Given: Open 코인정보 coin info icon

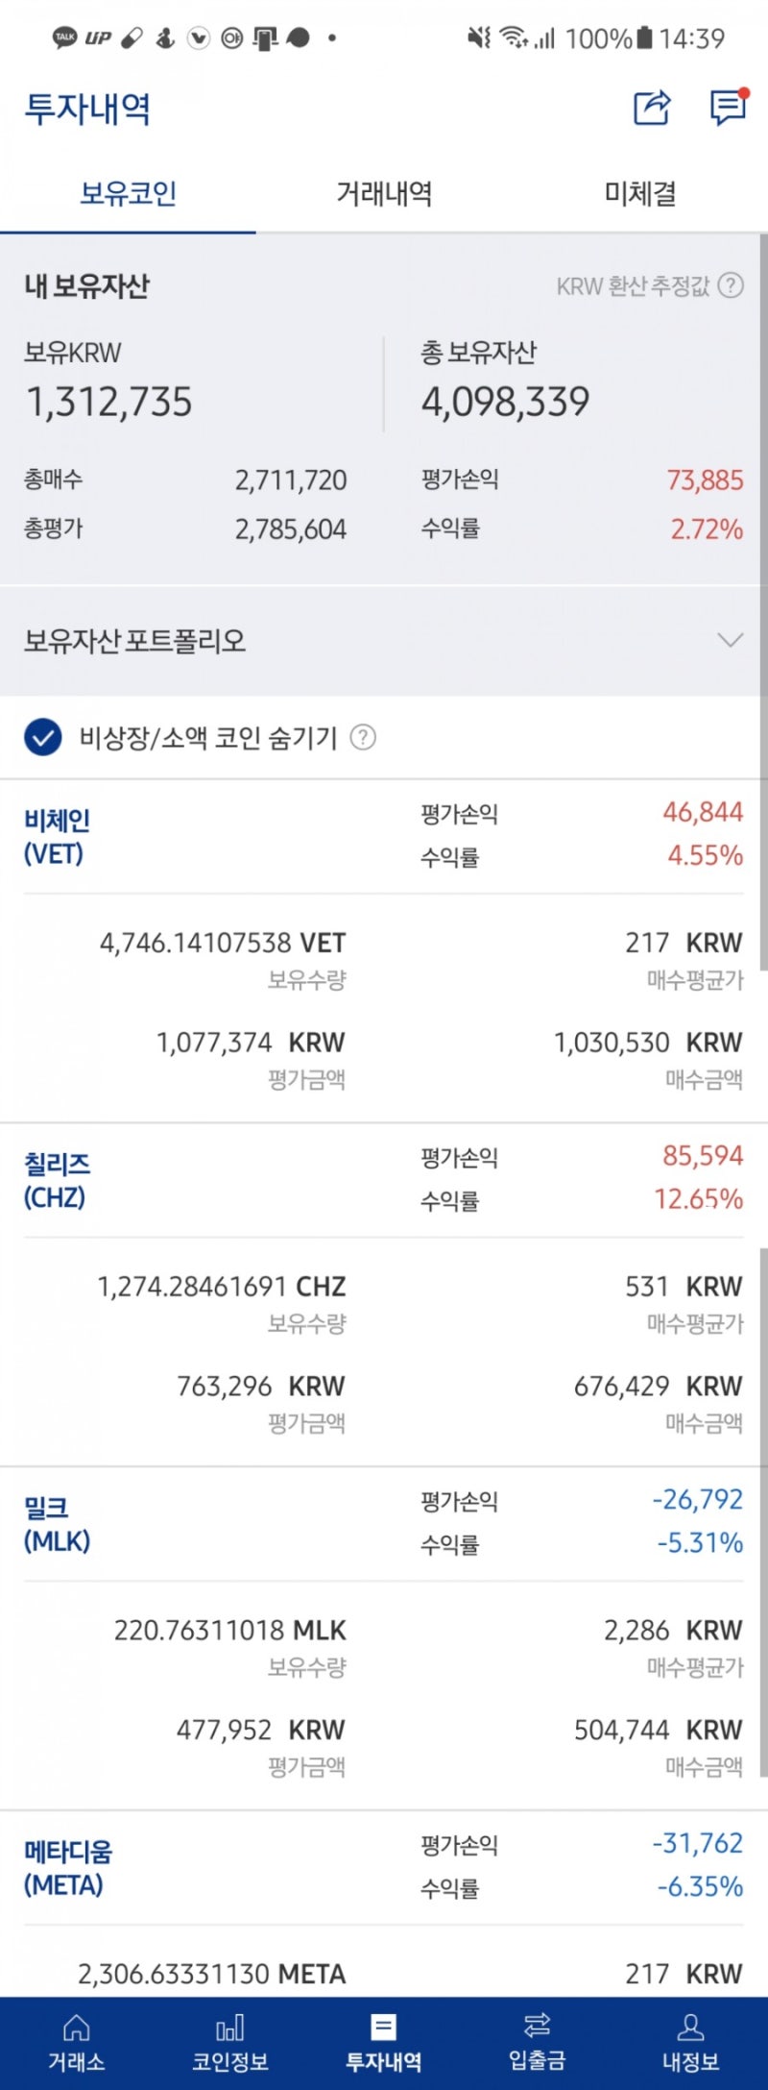Looking at the screenshot, I should click(229, 2042).
